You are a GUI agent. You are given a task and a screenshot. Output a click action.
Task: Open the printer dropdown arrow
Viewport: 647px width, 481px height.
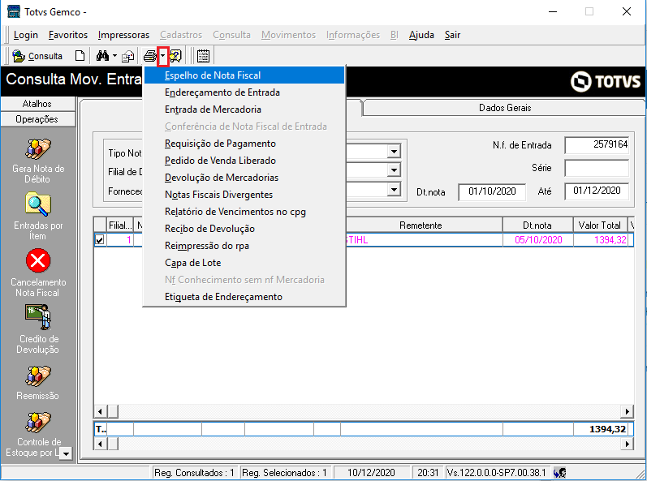pyautogui.click(x=163, y=56)
